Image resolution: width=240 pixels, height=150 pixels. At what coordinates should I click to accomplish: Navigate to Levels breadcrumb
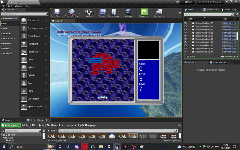point(69,125)
